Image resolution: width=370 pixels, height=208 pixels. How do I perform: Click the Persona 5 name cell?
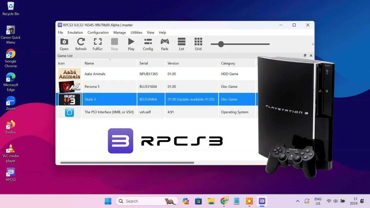(x=110, y=87)
